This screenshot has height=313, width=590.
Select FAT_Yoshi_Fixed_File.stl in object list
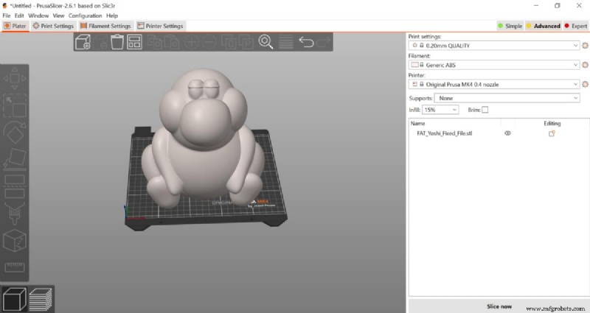[x=445, y=133]
